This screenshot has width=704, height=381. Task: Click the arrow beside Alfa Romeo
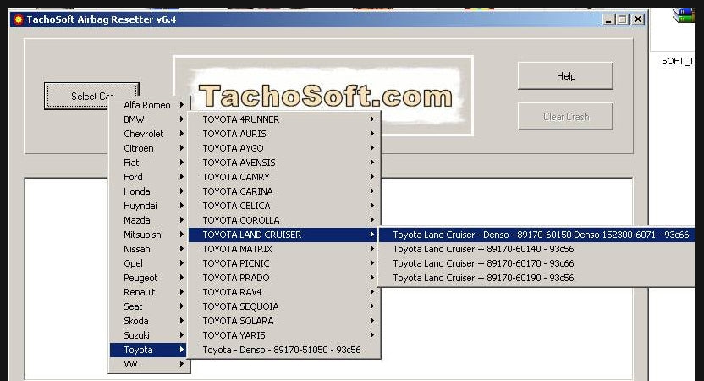pos(181,105)
